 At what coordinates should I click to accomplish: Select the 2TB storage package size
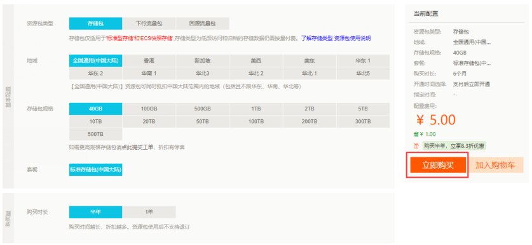pyautogui.click(x=310, y=109)
